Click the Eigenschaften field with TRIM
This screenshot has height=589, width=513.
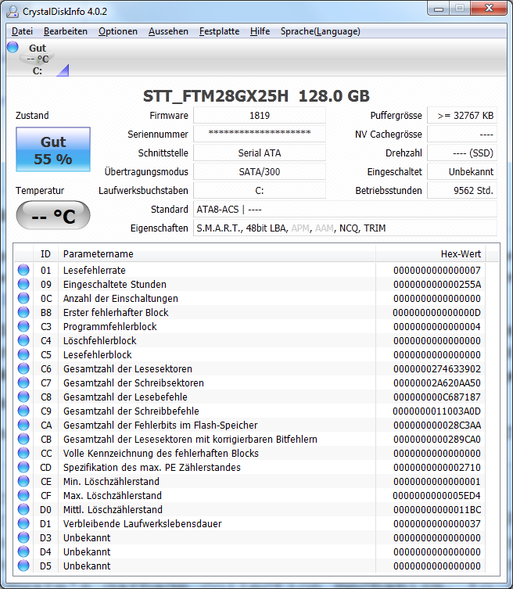(x=345, y=228)
